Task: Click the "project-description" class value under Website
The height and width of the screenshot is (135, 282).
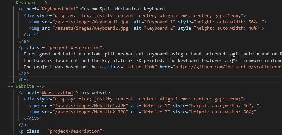Action: tap(75, 131)
